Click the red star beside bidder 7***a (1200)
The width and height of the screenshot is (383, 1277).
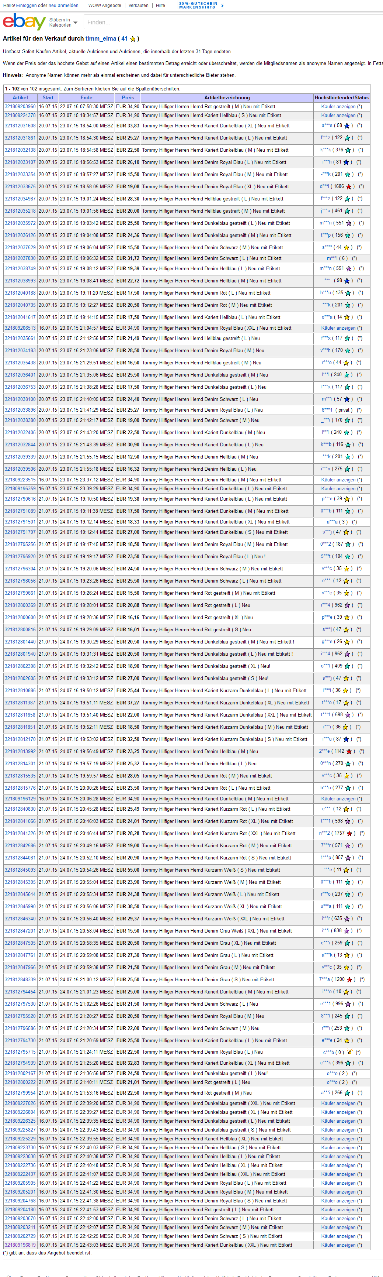coord(349,979)
